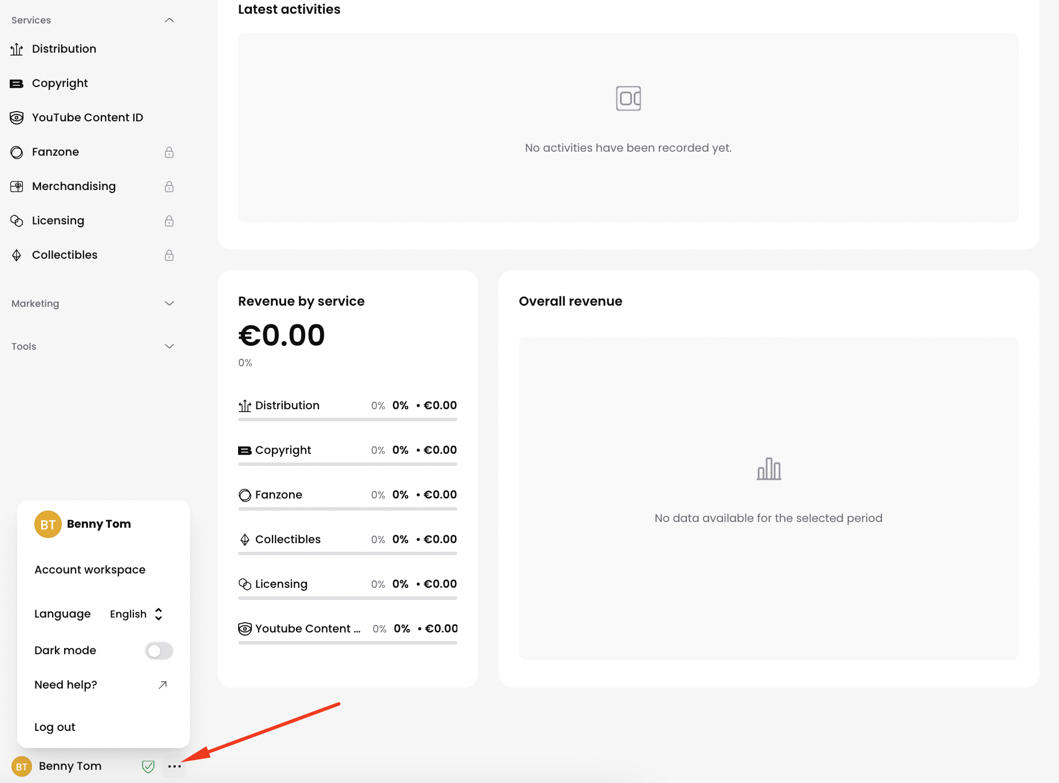This screenshot has width=1059, height=783.
Task: Click the BT avatar in popup menu
Action: (x=48, y=524)
